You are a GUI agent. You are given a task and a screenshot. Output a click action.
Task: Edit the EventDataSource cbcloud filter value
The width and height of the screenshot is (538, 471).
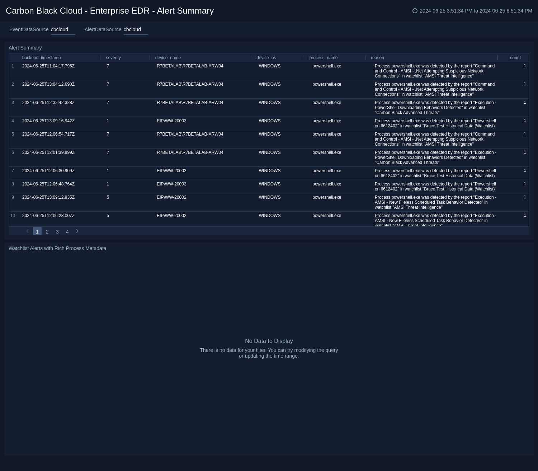59,29
